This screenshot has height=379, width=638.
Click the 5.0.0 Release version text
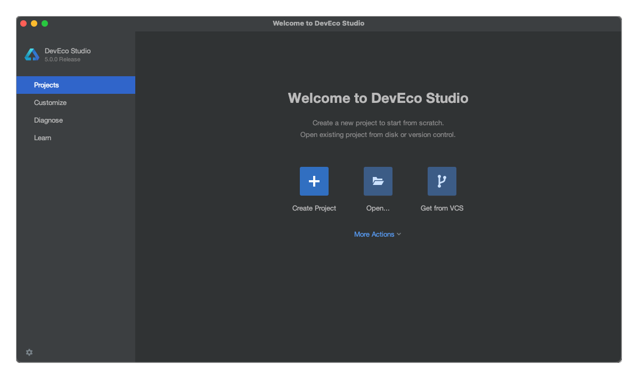pyautogui.click(x=62, y=59)
